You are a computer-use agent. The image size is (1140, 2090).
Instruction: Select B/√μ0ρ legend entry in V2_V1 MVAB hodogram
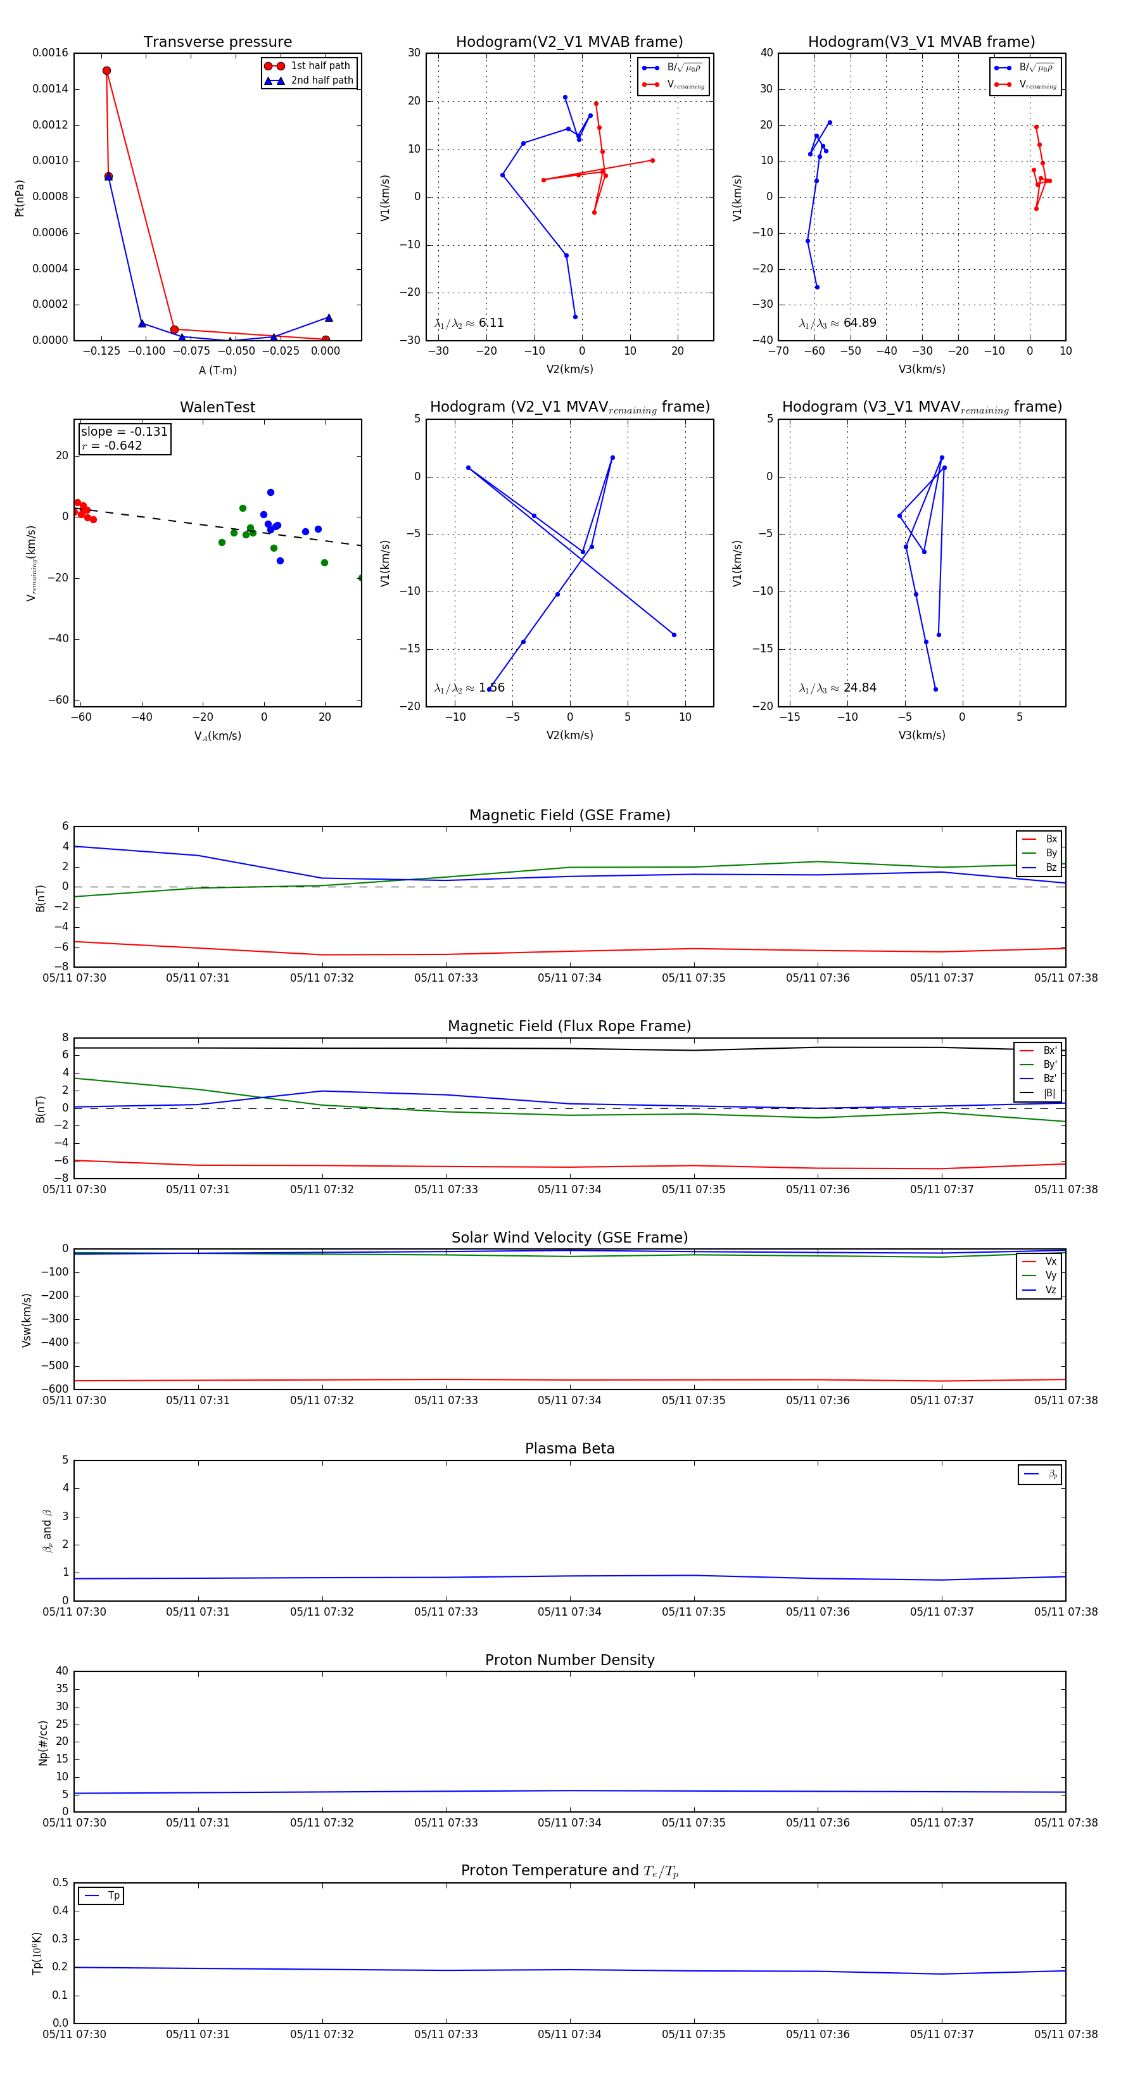tap(673, 68)
